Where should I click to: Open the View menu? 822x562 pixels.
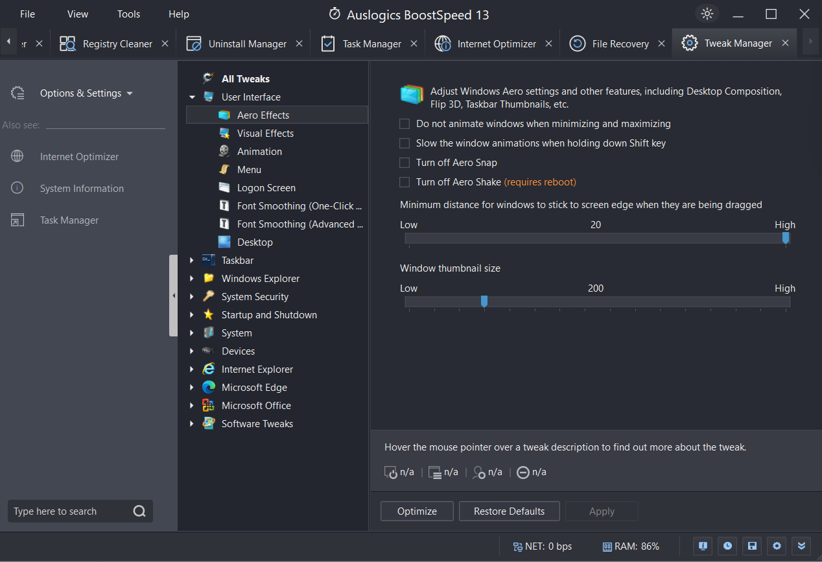pyautogui.click(x=78, y=14)
